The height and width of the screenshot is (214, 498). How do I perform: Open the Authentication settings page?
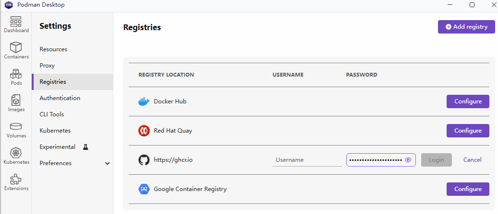60,98
